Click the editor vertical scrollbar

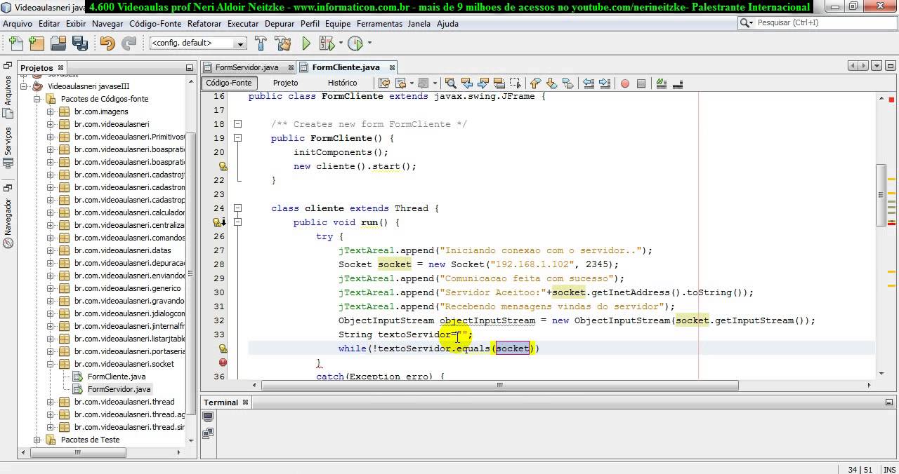tap(881, 195)
